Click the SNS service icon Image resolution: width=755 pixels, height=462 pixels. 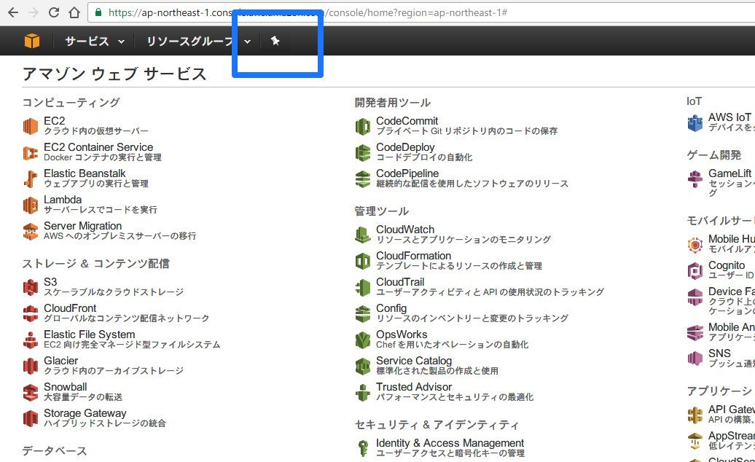click(x=695, y=359)
